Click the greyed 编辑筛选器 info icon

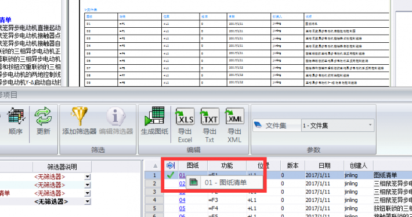coord(116,116)
